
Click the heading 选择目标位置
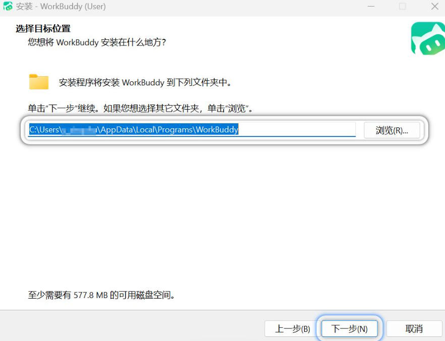pyautogui.click(x=43, y=28)
